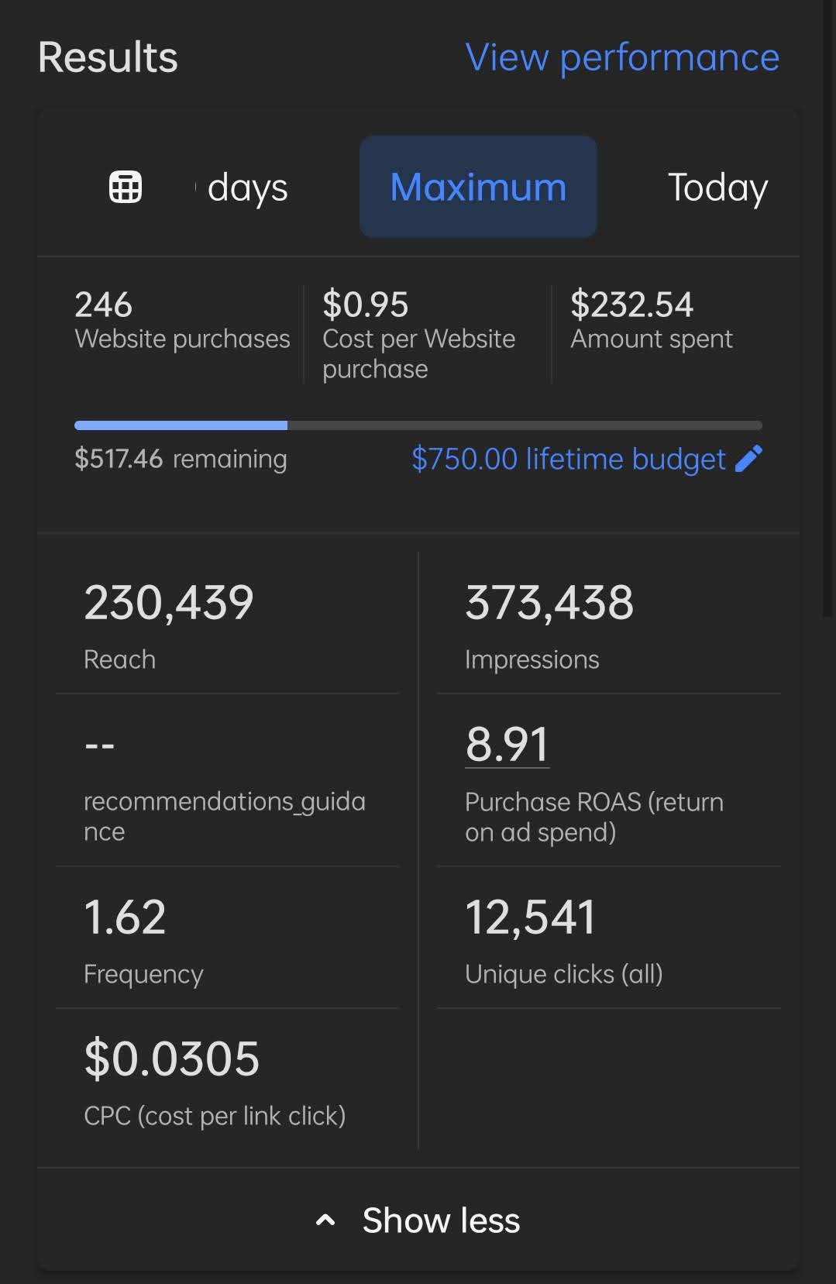
Task: Tap the $232.54 Amount spent metric
Action: tap(651, 320)
